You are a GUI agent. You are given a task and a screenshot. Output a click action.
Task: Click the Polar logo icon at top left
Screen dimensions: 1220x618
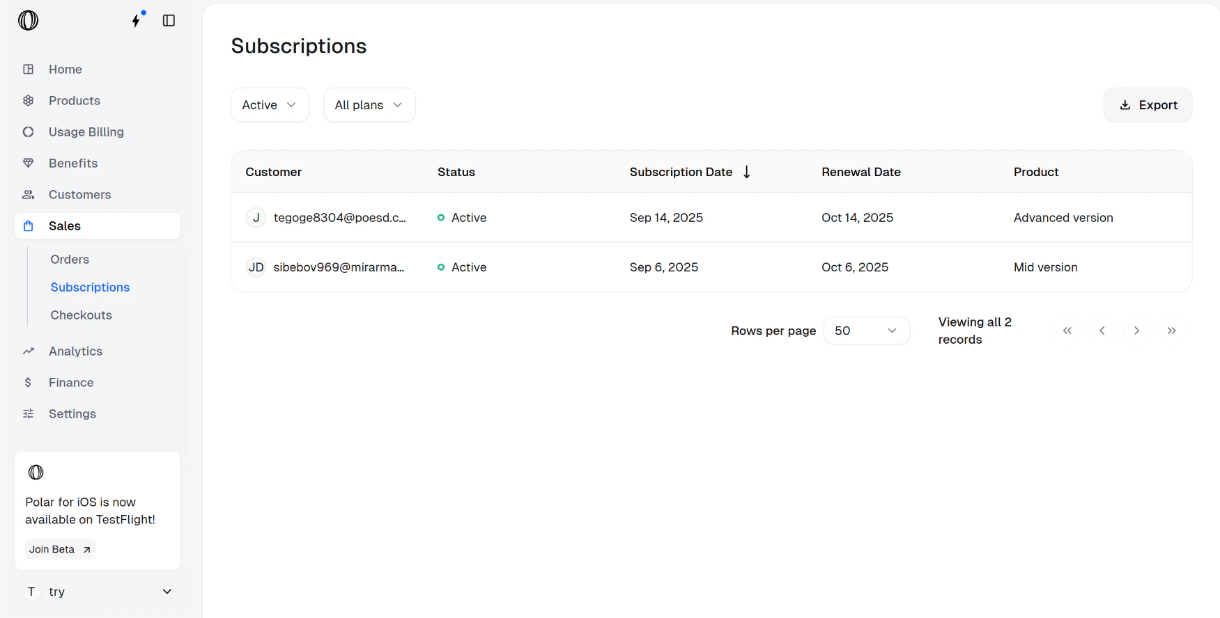pyautogui.click(x=29, y=20)
